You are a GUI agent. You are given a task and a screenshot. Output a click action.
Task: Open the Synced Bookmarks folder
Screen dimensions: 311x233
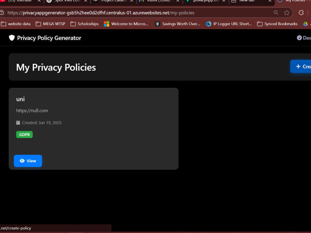[x=277, y=24]
